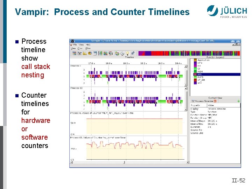Click the VT_API red color swatch
The image size is (252, 189).
(x=195, y=80)
